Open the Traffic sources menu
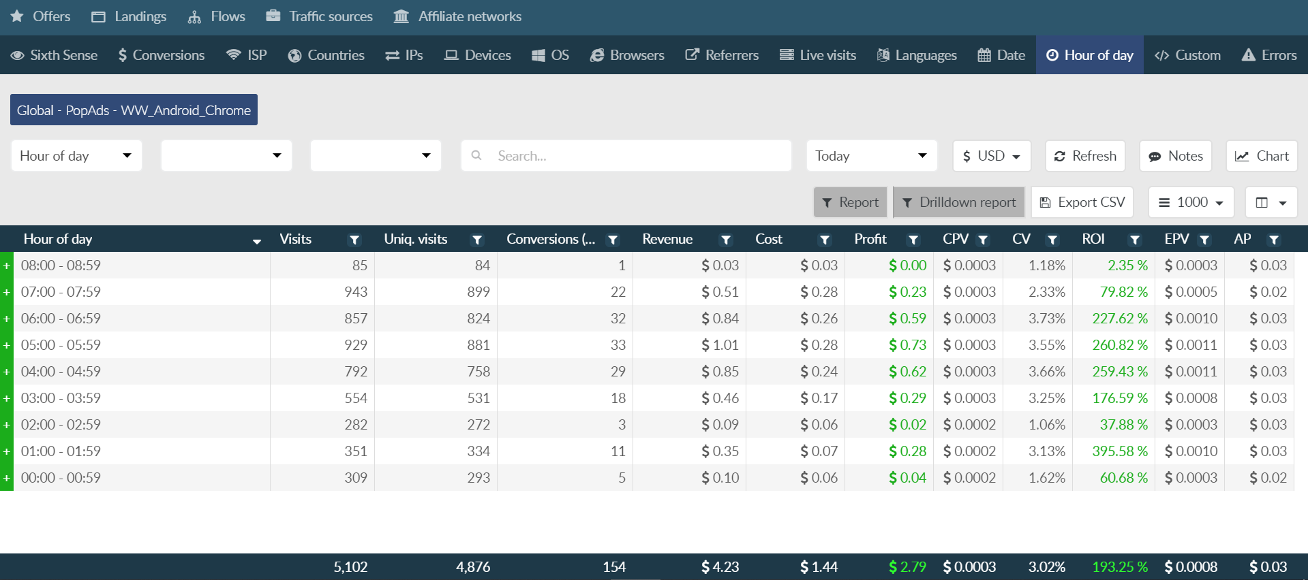The height and width of the screenshot is (580, 1308). (320, 16)
